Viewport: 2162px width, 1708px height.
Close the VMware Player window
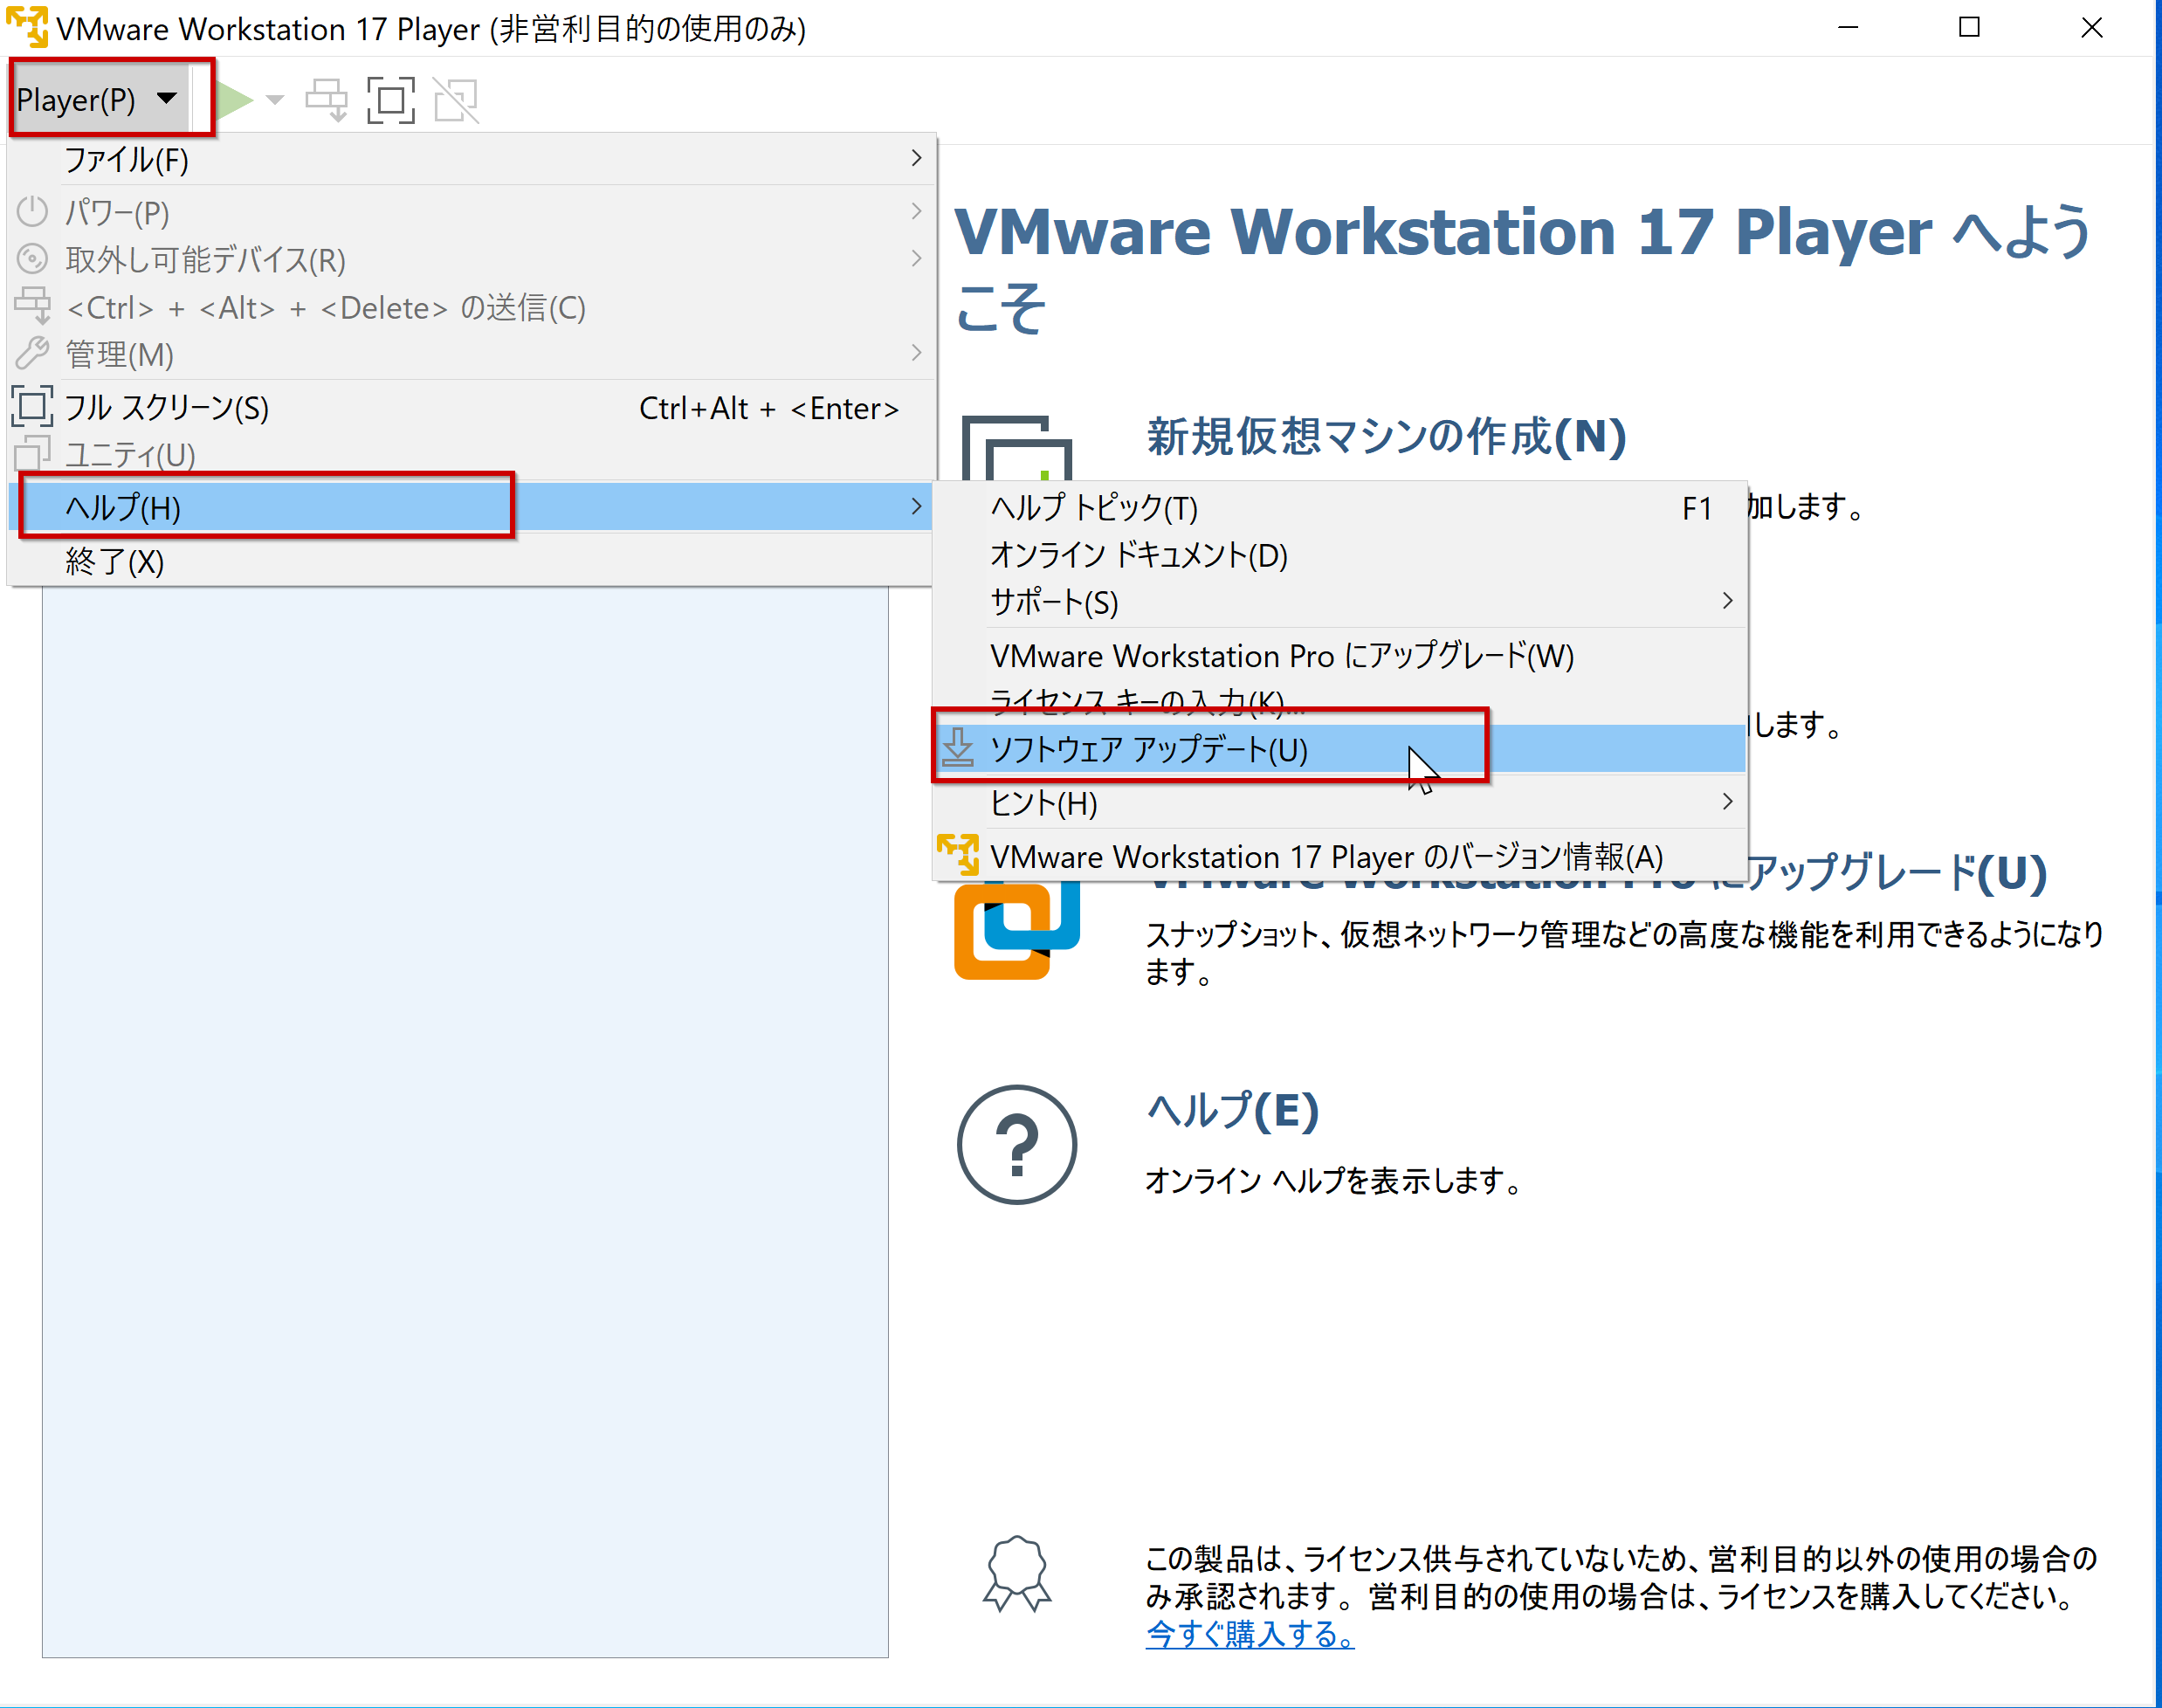point(2091,28)
